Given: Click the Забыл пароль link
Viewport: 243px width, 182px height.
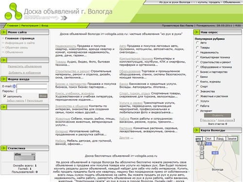Looking at the screenshot, I should tap(16, 100).
